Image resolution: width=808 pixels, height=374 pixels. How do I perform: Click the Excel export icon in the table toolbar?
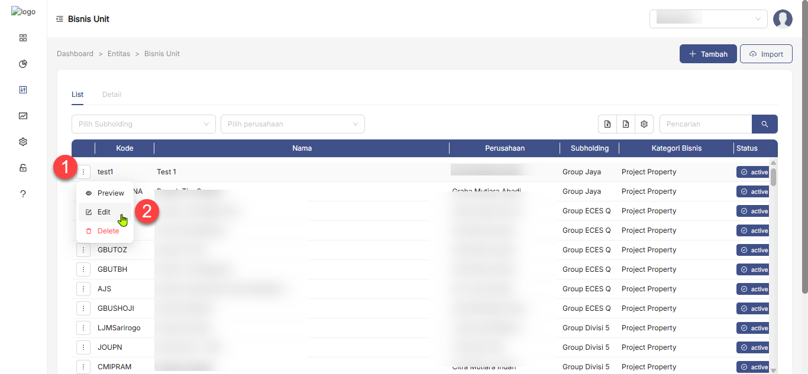(607, 124)
